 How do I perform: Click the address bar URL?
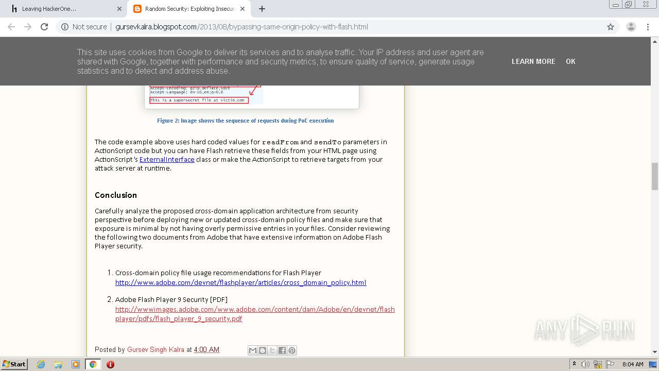[241, 27]
